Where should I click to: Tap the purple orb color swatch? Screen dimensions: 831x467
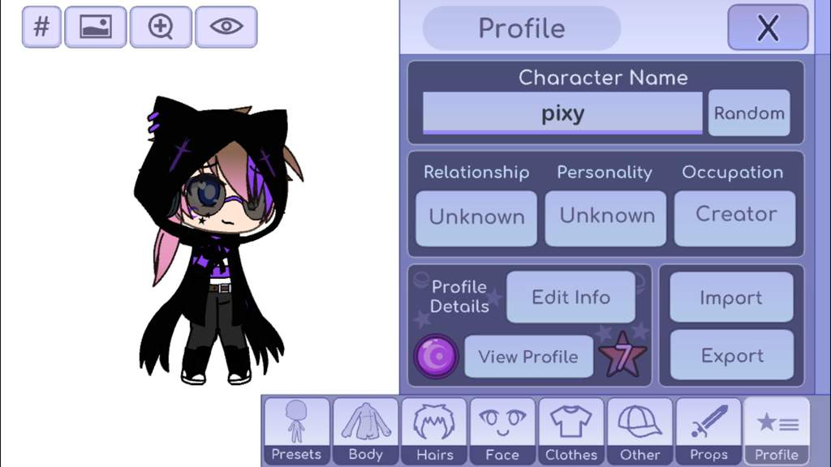point(436,357)
